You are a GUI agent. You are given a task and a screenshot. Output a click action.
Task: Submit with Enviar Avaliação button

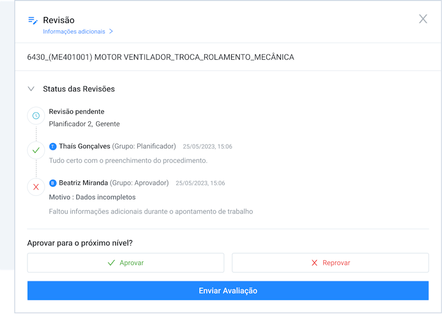[x=228, y=290]
